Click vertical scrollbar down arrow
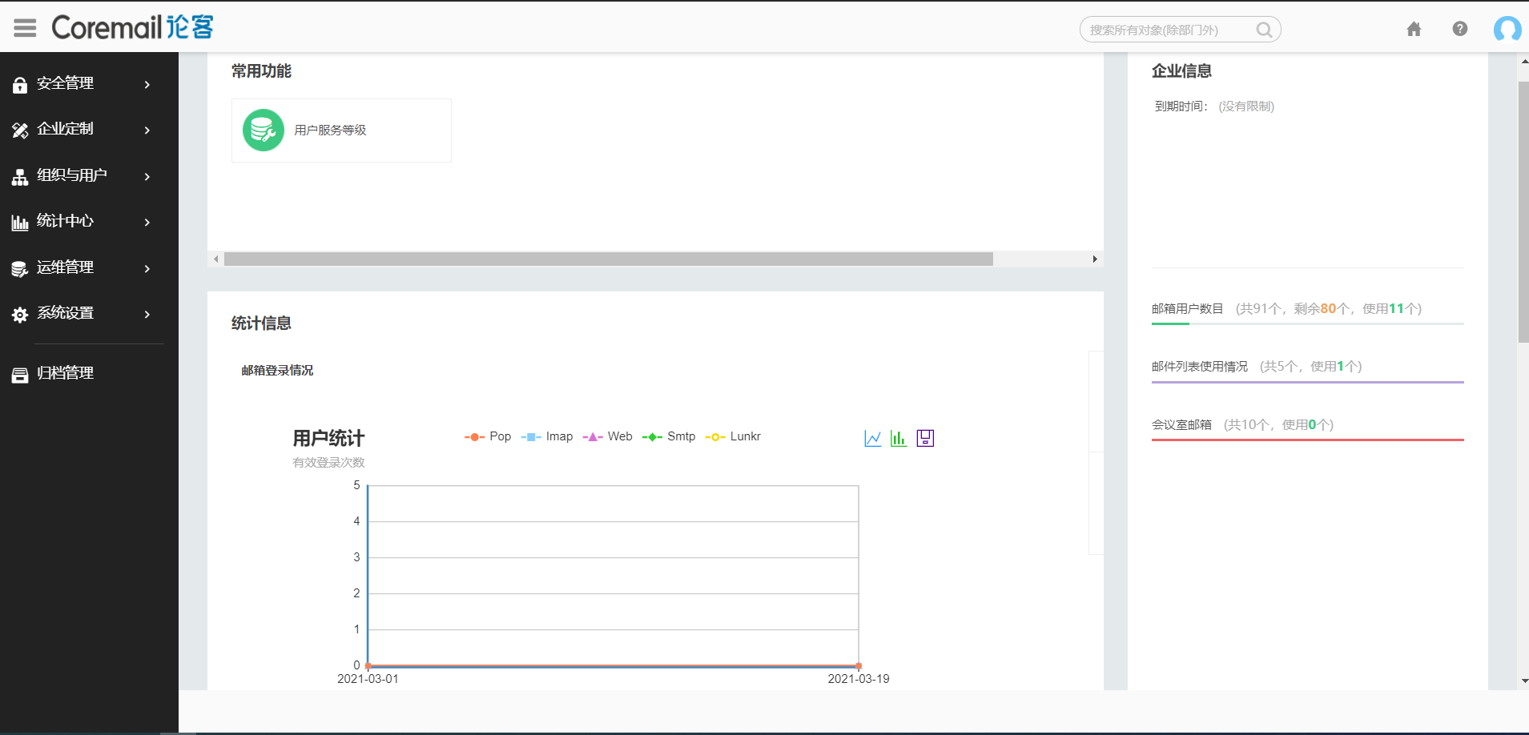This screenshot has width=1529, height=735. pyautogui.click(x=1523, y=681)
